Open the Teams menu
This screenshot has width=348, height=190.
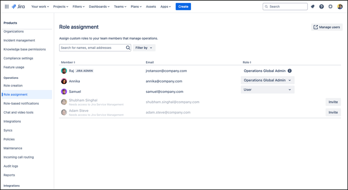click(x=120, y=7)
